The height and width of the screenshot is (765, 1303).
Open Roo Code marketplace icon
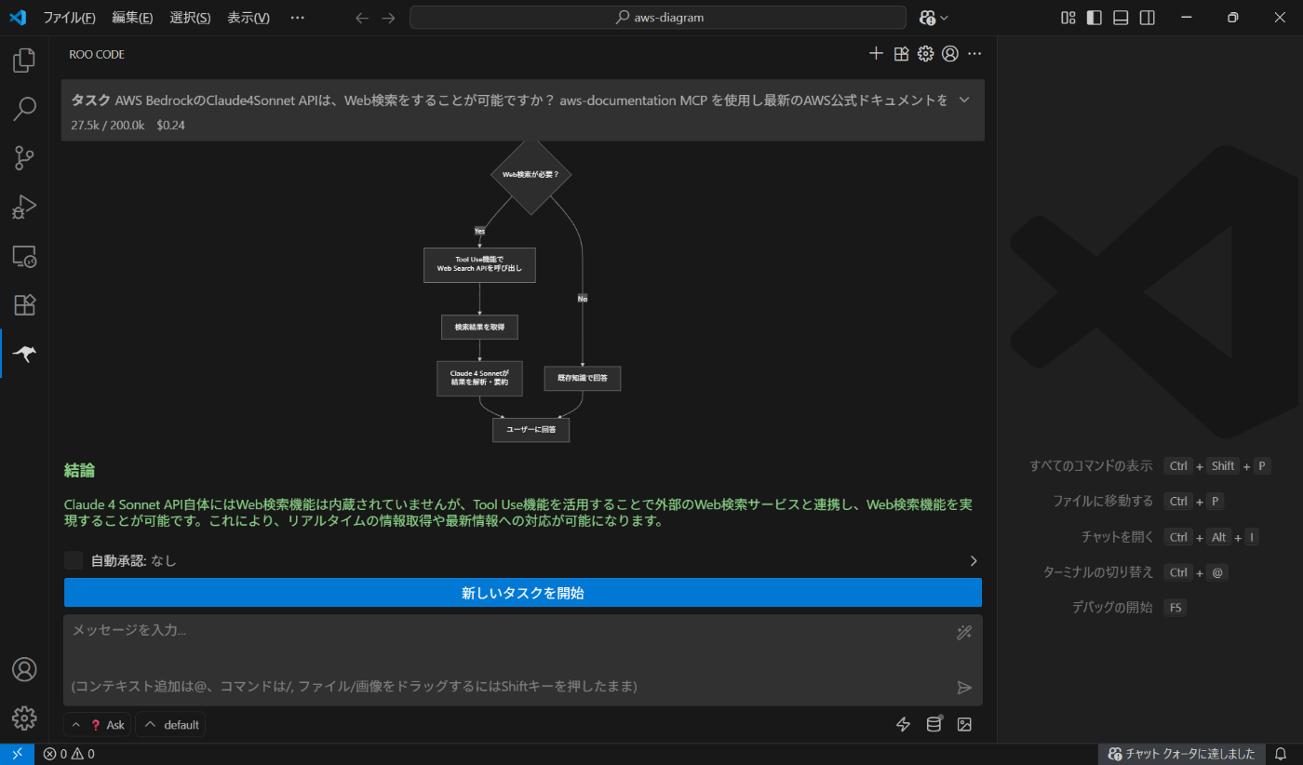[901, 54]
